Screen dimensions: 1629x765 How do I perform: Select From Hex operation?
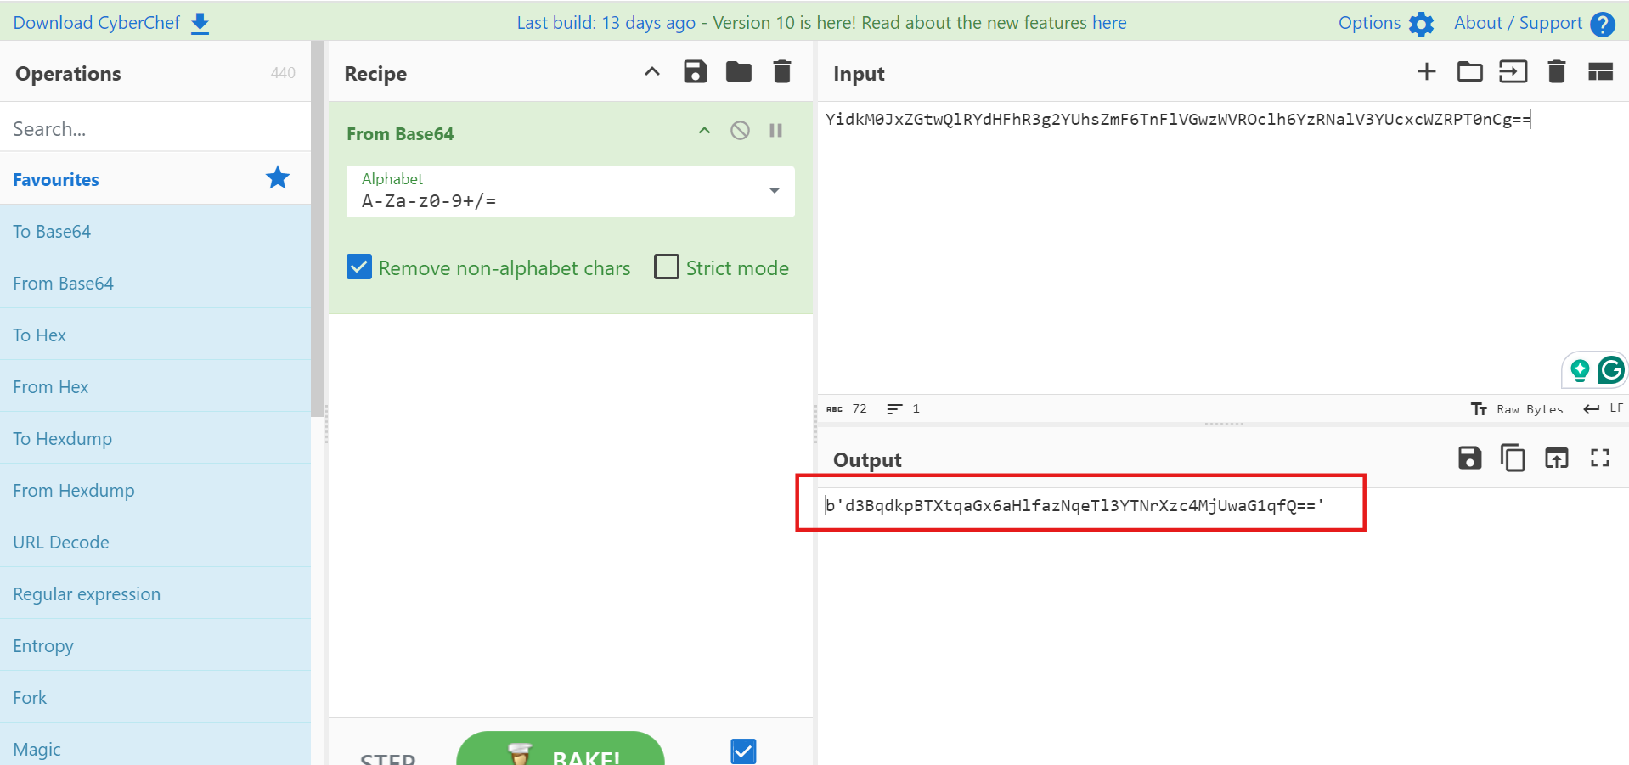pyautogui.click(x=155, y=386)
